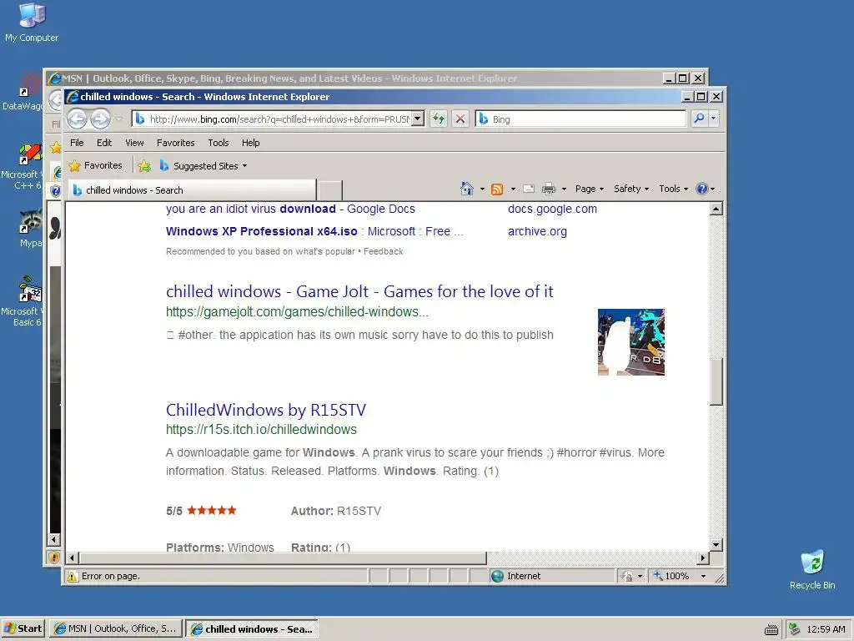Image resolution: width=854 pixels, height=641 pixels.
Task: Click the red Stop loading icon
Action: click(460, 119)
